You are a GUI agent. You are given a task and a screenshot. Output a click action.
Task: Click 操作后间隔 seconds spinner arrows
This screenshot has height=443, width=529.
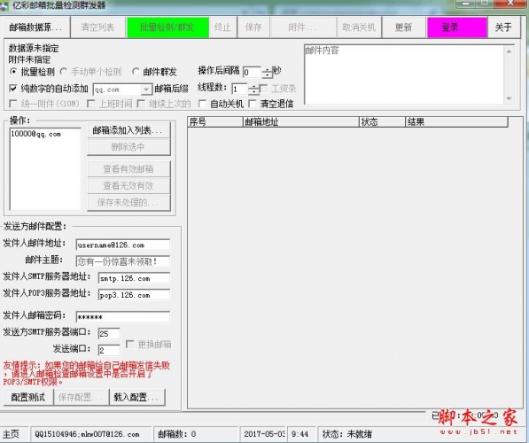(268, 72)
